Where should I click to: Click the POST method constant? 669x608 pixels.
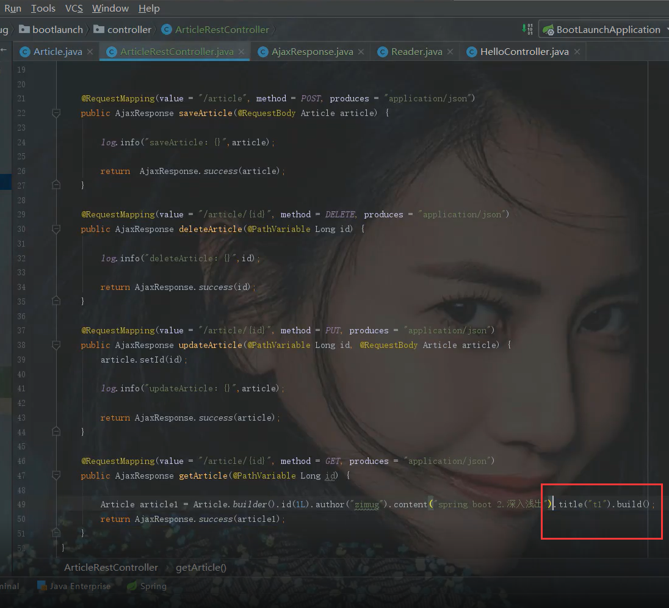[311, 98]
